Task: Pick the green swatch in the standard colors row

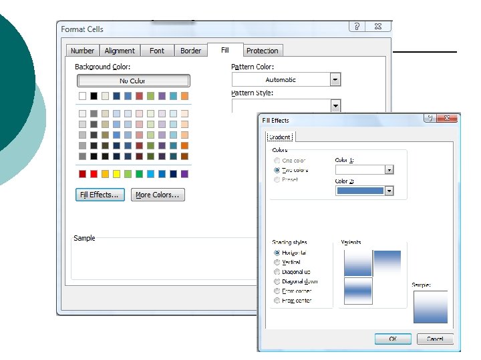Action: click(139, 174)
